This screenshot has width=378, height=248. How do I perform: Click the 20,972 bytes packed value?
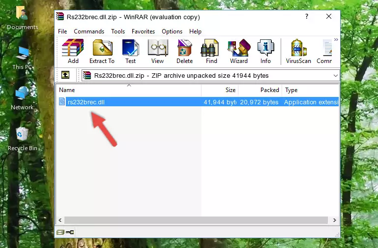[259, 102]
